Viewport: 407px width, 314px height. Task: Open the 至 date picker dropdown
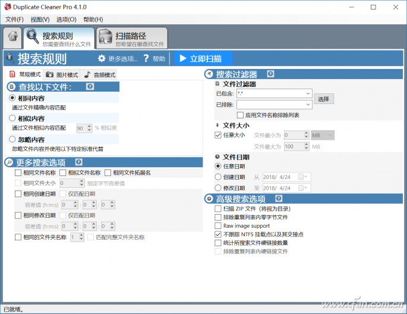coord(302,188)
